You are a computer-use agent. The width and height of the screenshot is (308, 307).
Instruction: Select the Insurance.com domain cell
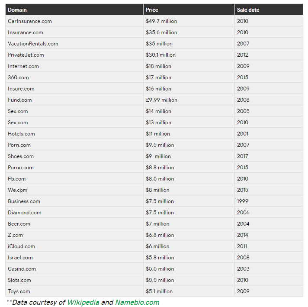26,32
